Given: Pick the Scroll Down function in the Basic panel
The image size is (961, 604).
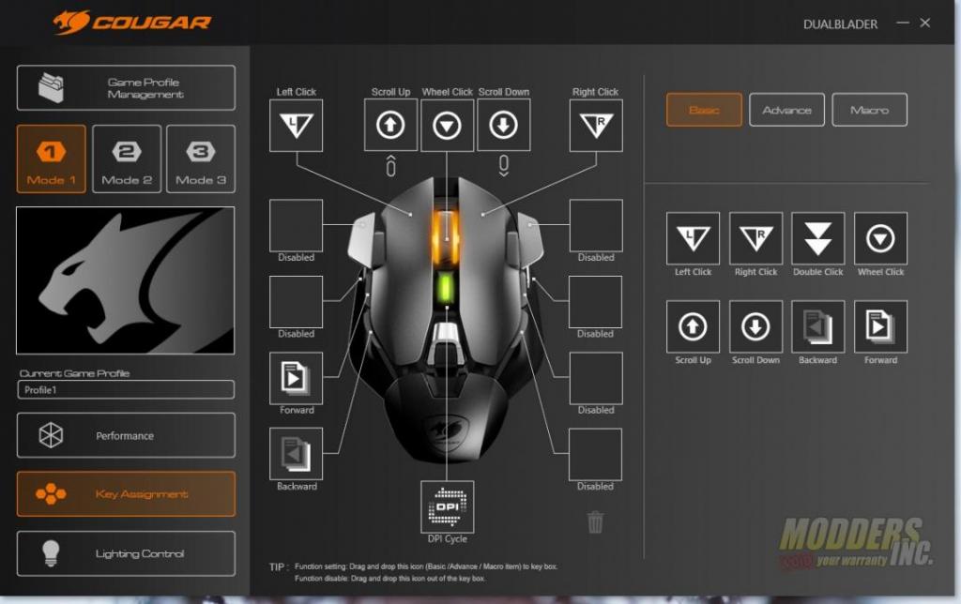Looking at the screenshot, I should (x=755, y=326).
